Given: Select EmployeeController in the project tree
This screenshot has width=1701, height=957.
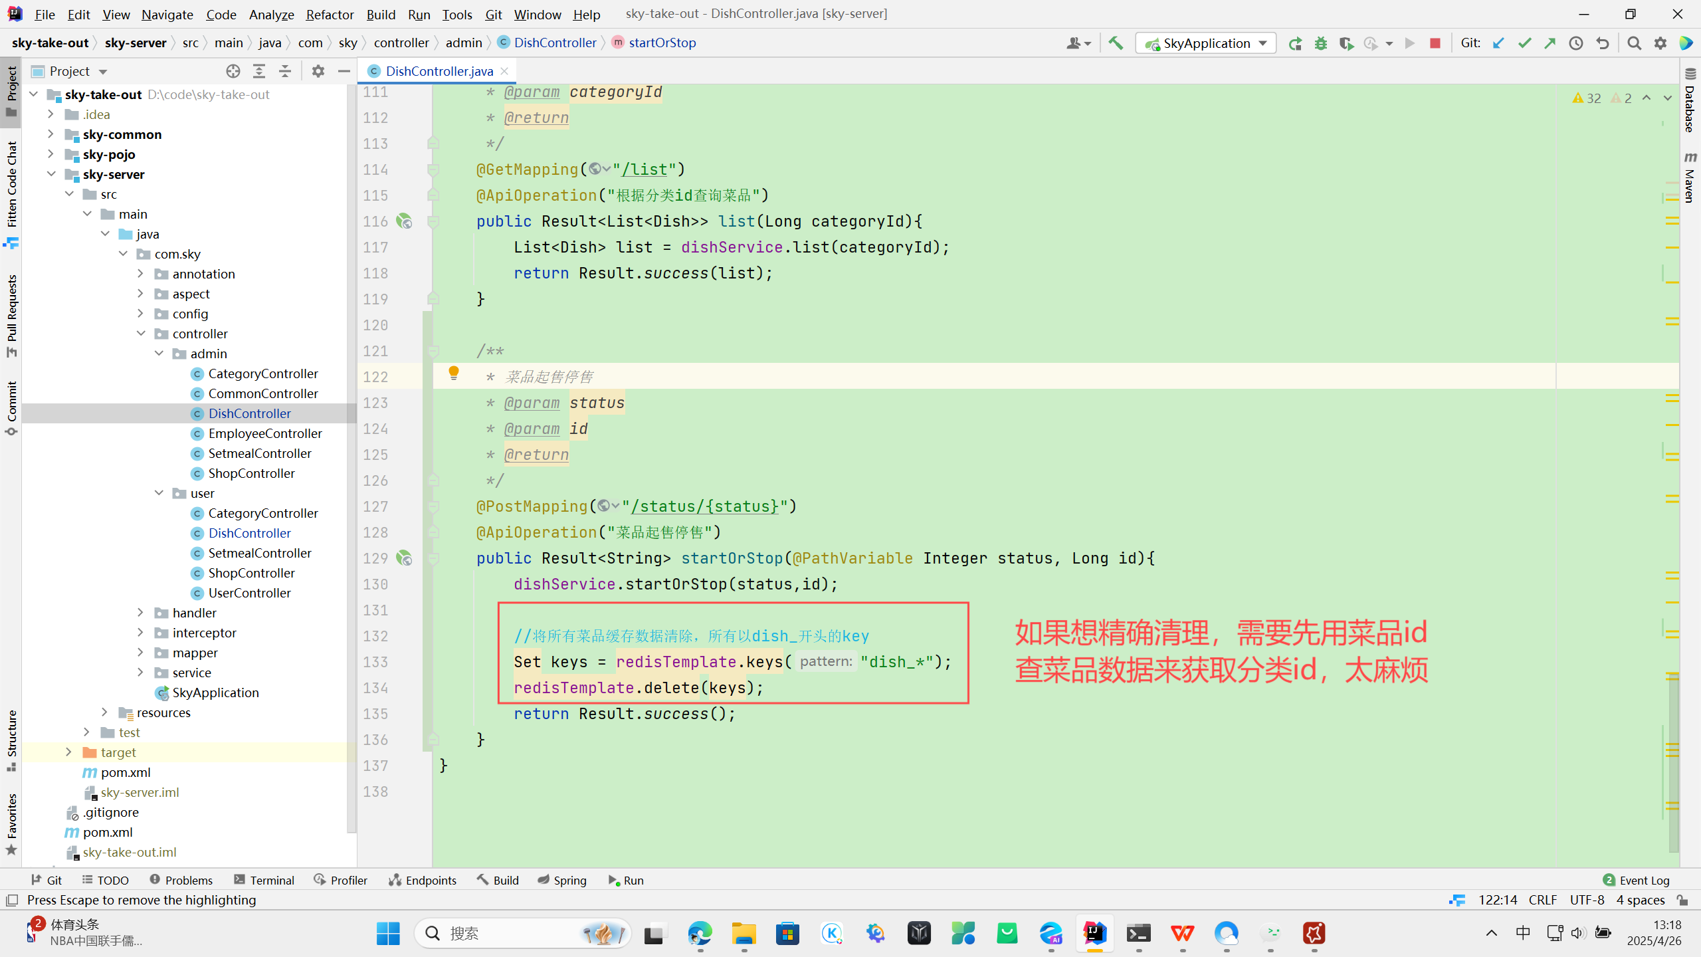Looking at the screenshot, I should 264,433.
